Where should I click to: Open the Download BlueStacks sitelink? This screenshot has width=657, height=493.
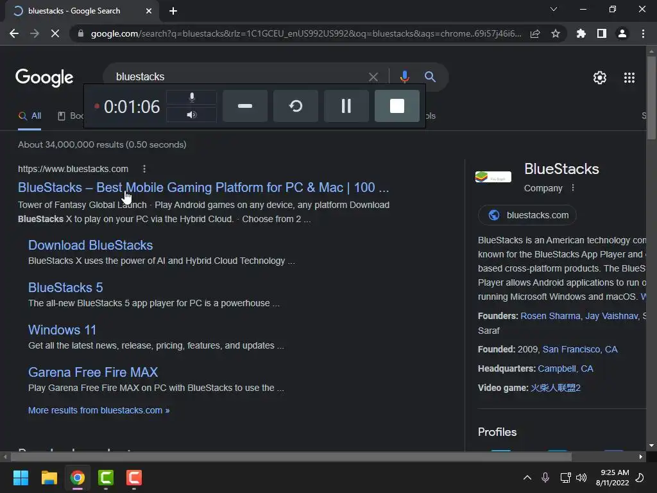pyautogui.click(x=90, y=245)
